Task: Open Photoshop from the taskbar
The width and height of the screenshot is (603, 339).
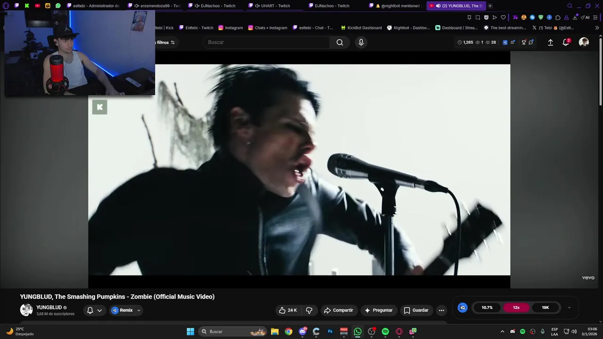Action: coord(330,331)
